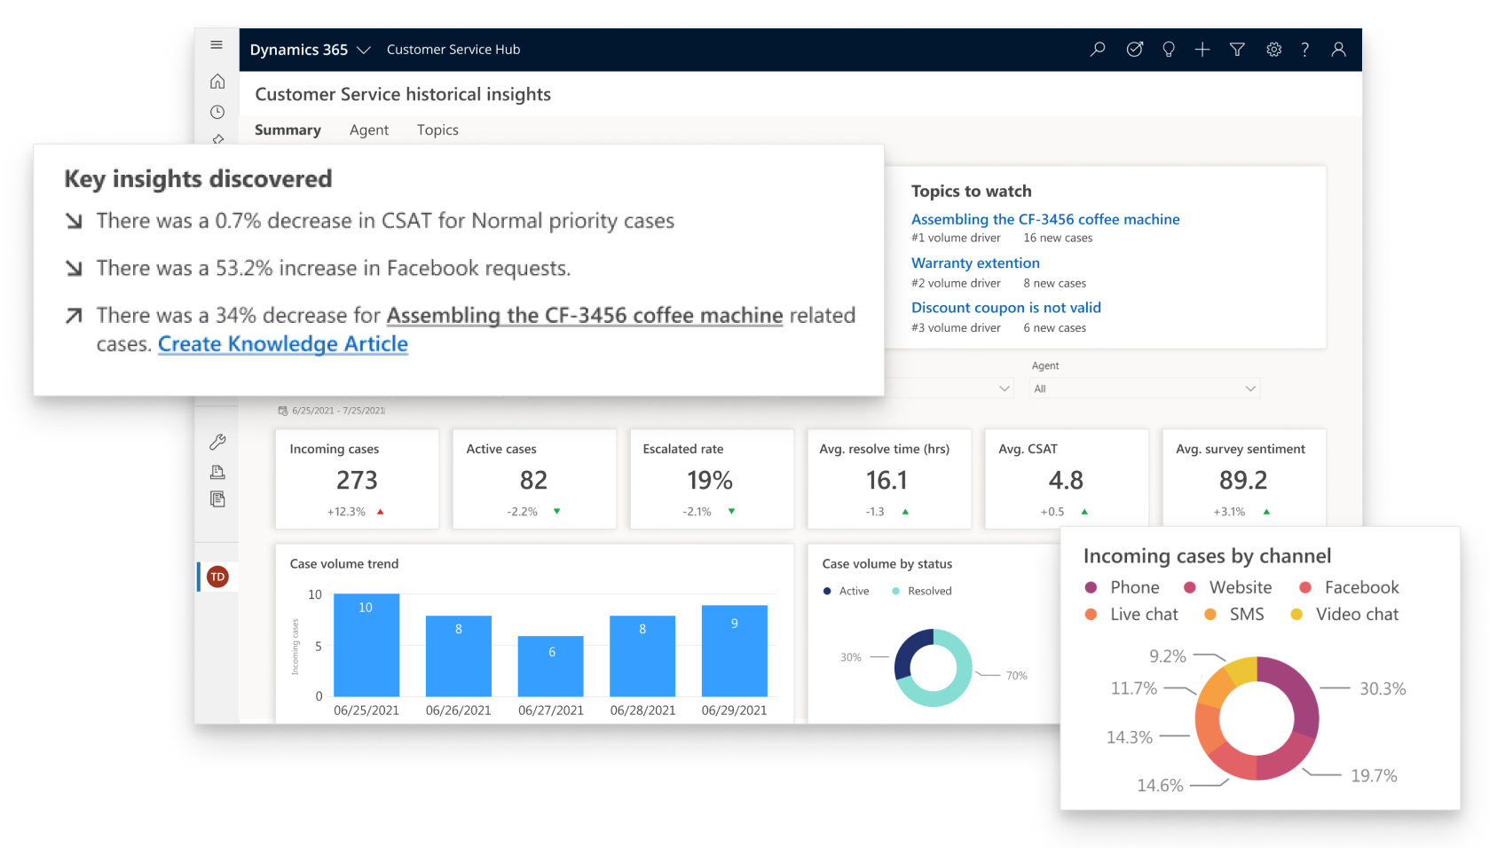Open Recent items clock icon
The width and height of the screenshot is (1497, 848).
click(x=217, y=112)
